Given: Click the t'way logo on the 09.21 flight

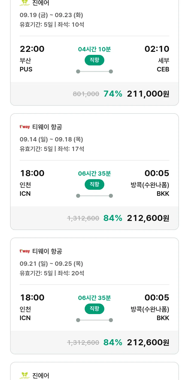Looking at the screenshot, I should pos(25,251).
